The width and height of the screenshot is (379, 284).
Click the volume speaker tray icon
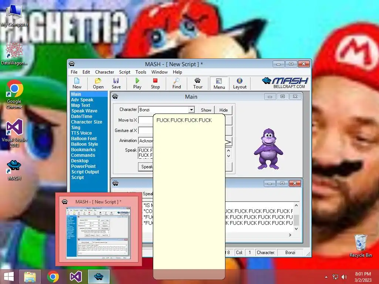344,277
